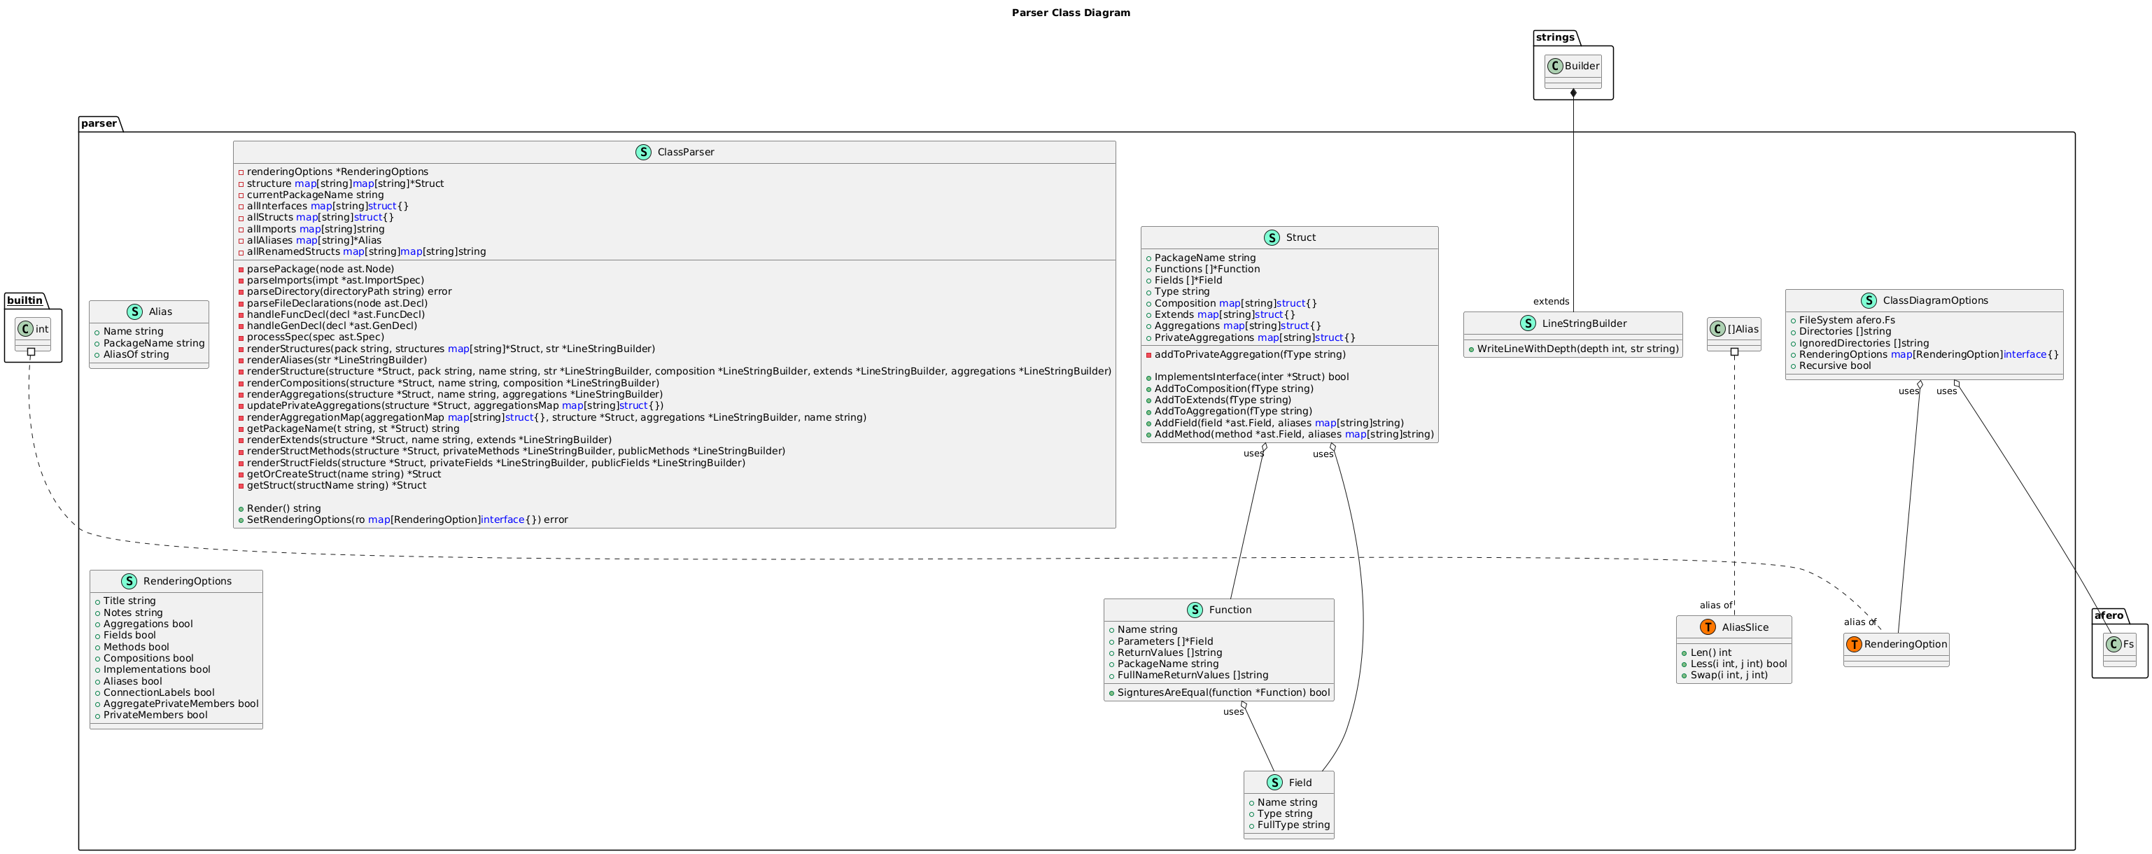The image size is (2152, 854).
Task: Click PrivateMembers bool field
Action: 150,715
